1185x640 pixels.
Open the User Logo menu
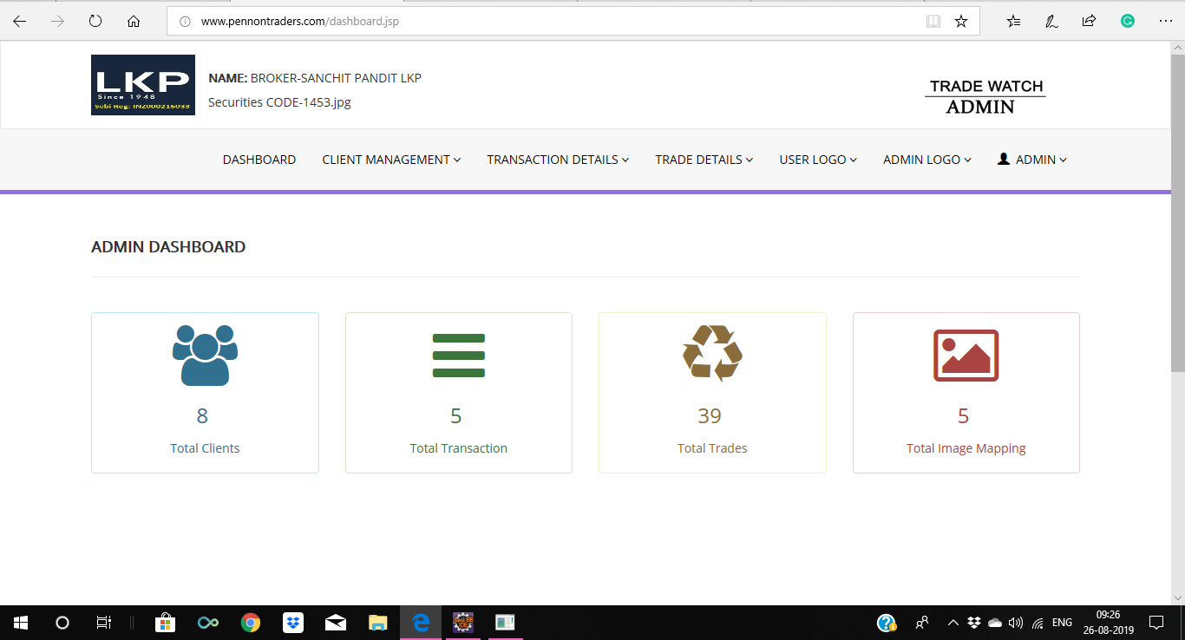(x=818, y=160)
